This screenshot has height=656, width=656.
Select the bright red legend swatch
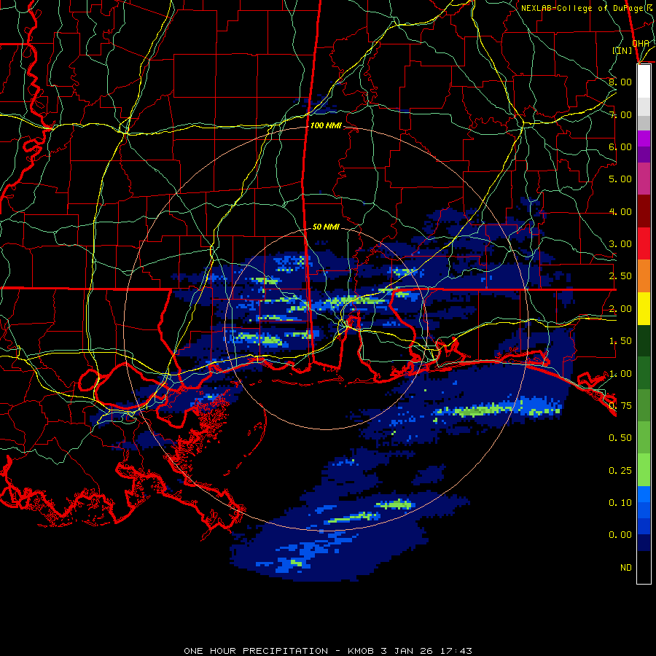pyautogui.click(x=644, y=243)
